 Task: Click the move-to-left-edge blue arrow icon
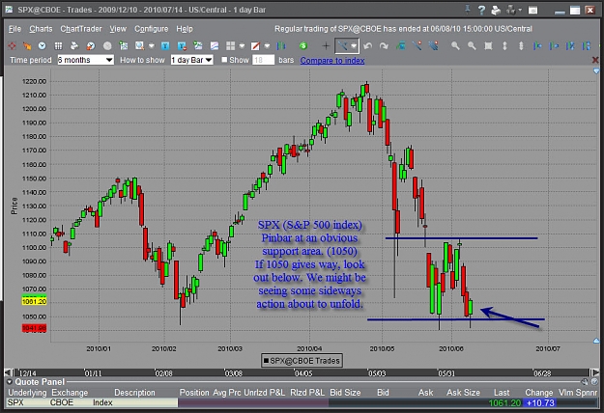537,46
